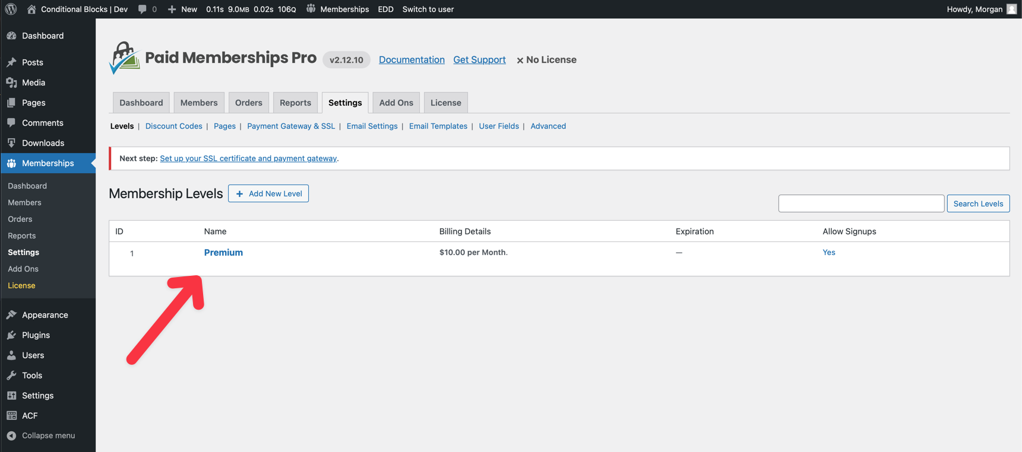
Task: Click the Plugins plug icon
Action: 11,335
